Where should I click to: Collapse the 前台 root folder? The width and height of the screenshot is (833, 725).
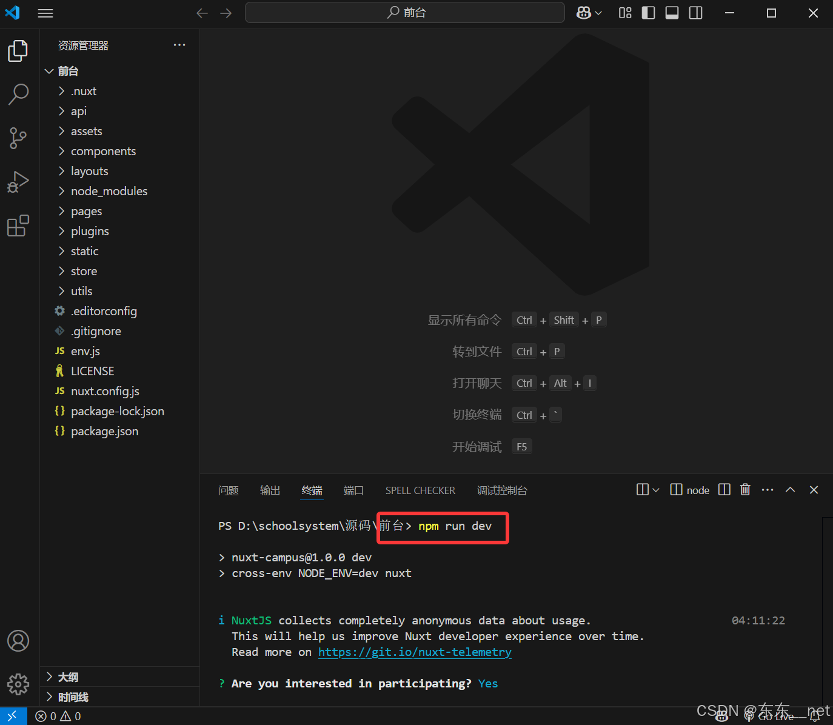pos(120,71)
